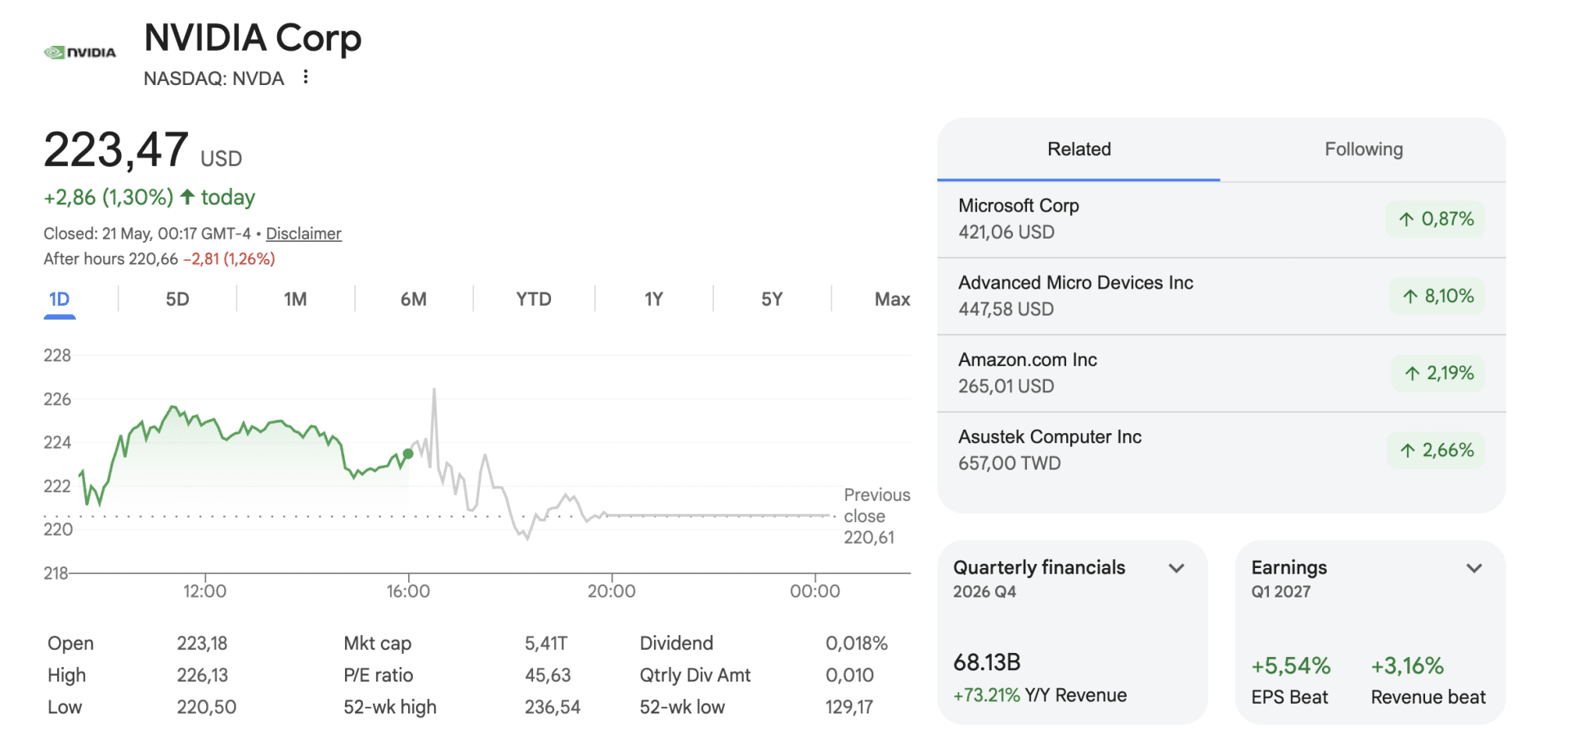Screen dimensions: 1578x756
Task: Click the +73.21% Y/Y Revenue text
Action: [1040, 696]
